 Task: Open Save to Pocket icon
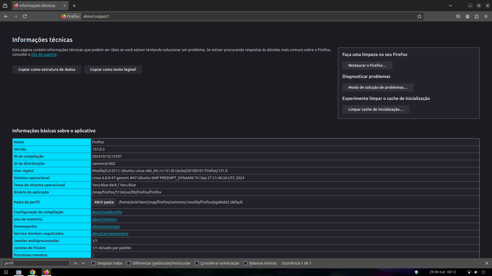point(458,16)
